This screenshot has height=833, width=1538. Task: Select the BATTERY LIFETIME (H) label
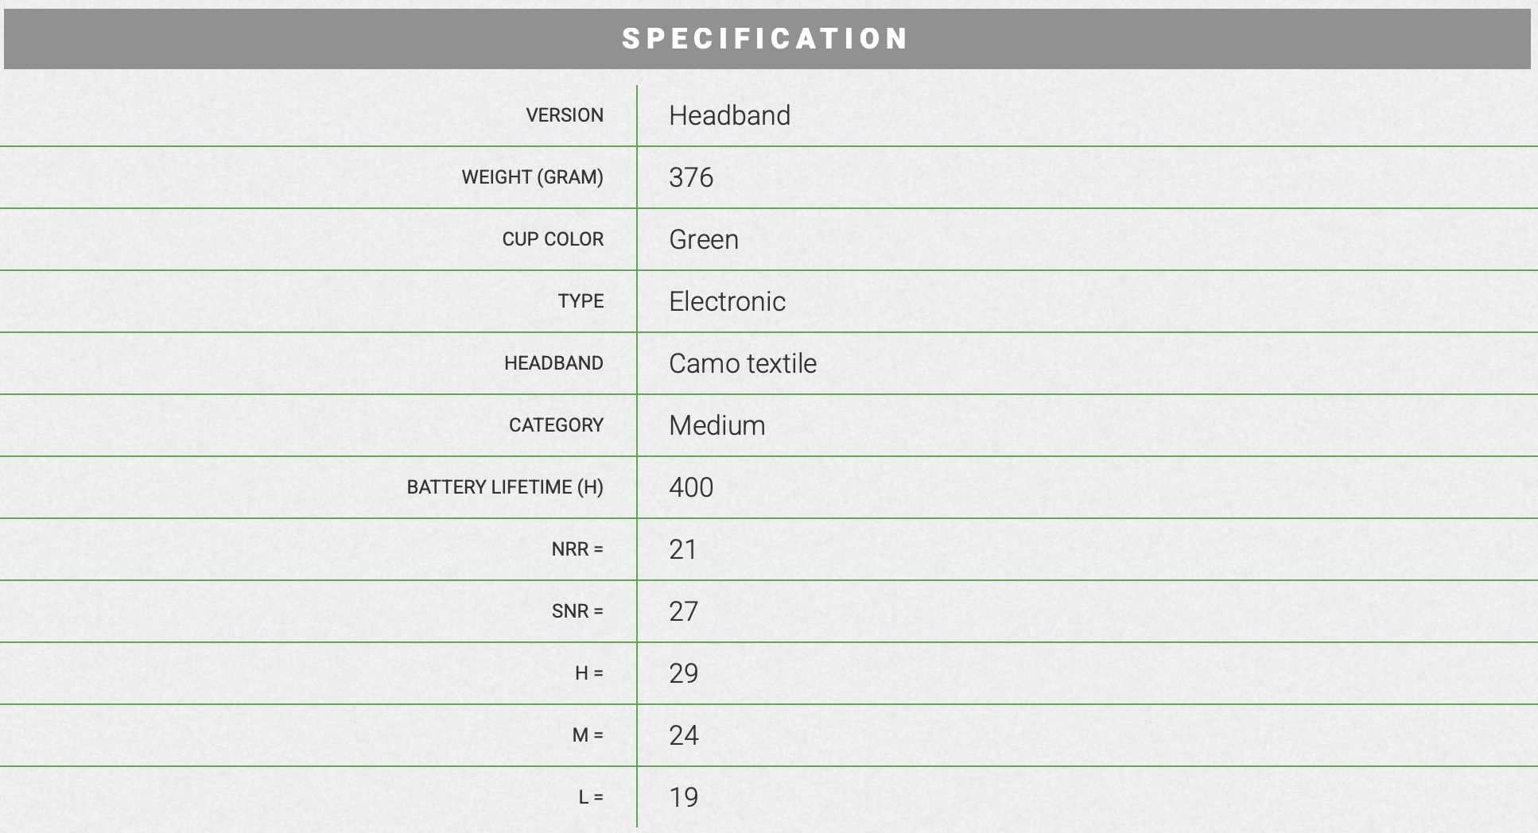[505, 487]
